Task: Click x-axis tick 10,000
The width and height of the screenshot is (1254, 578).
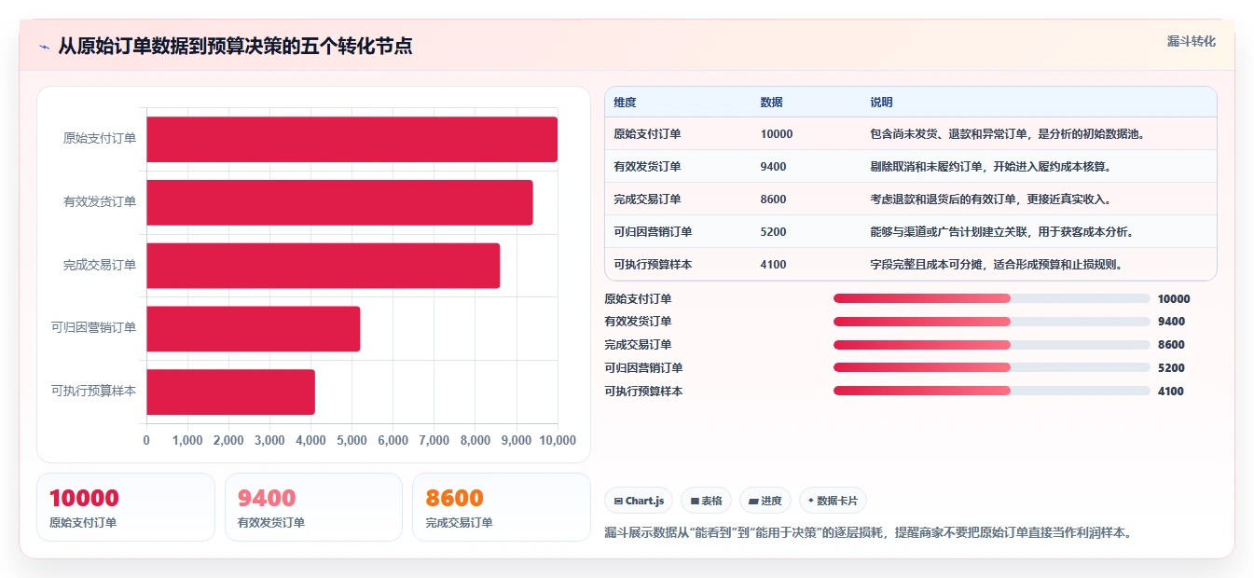Action: [557, 440]
